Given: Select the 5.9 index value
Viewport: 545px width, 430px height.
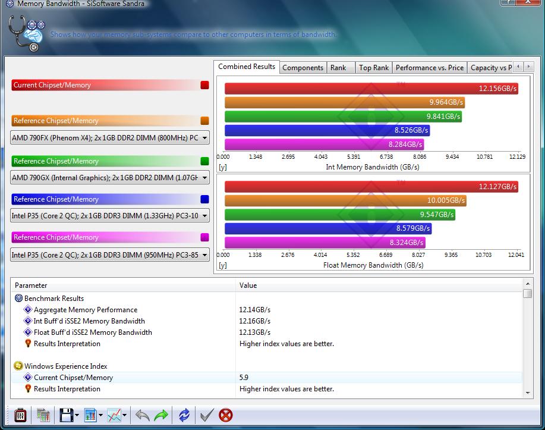Looking at the screenshot, I should [244, 378].
